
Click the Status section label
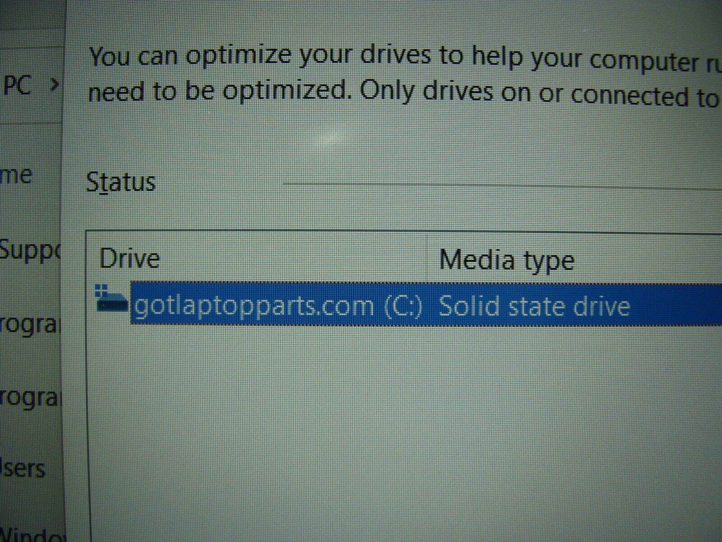pos(121,182)
